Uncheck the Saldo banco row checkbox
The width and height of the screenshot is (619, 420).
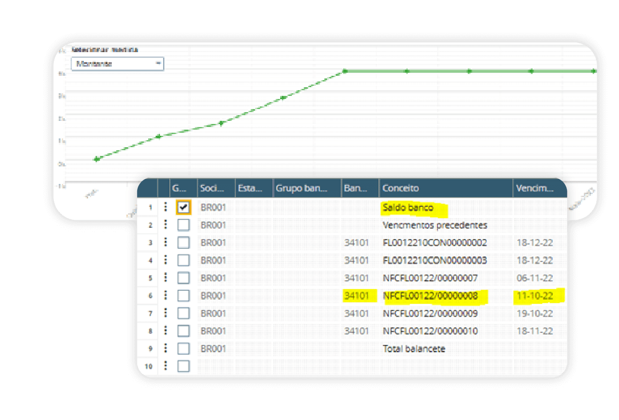click(183, 207)
